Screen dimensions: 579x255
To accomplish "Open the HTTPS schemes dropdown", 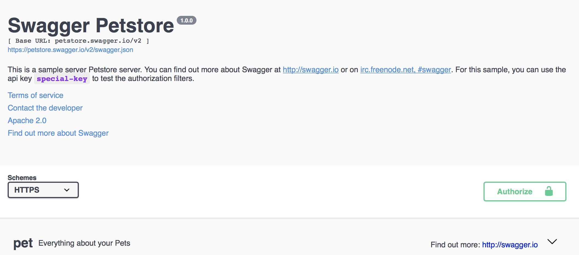I will pyautogui.click(x=43, y=190).
